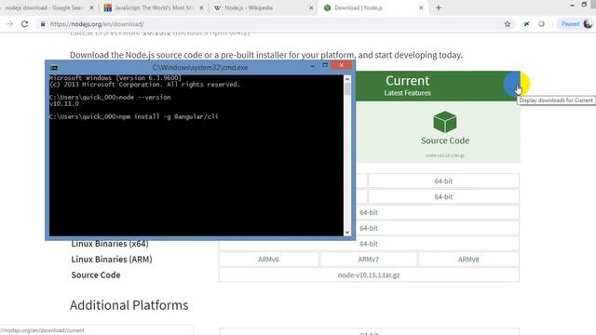596x335 pixels.
Task: Click the circular extension icon
Action: (x=541, y=24)
